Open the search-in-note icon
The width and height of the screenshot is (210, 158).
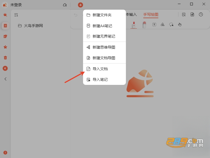click(184, 14)
